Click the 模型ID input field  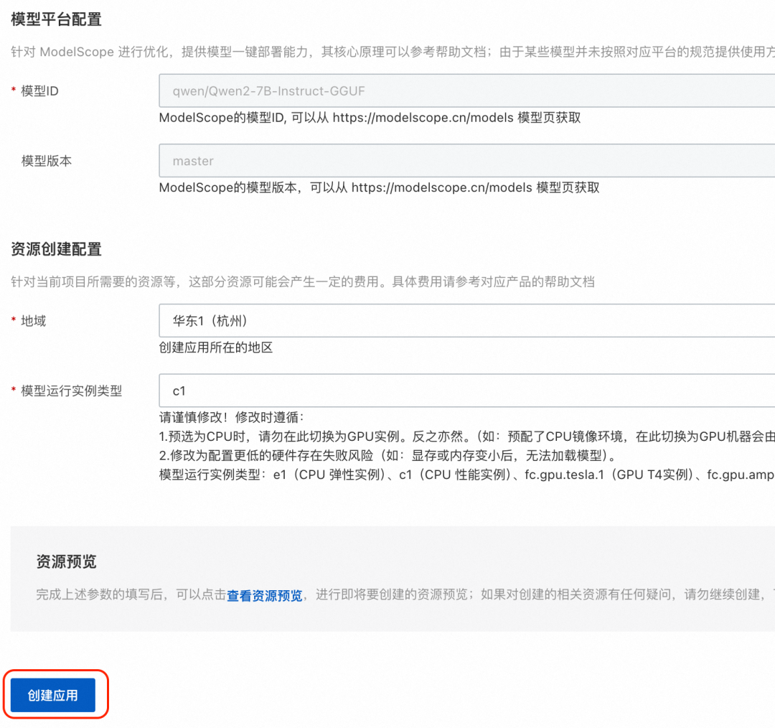pos(466,91)
